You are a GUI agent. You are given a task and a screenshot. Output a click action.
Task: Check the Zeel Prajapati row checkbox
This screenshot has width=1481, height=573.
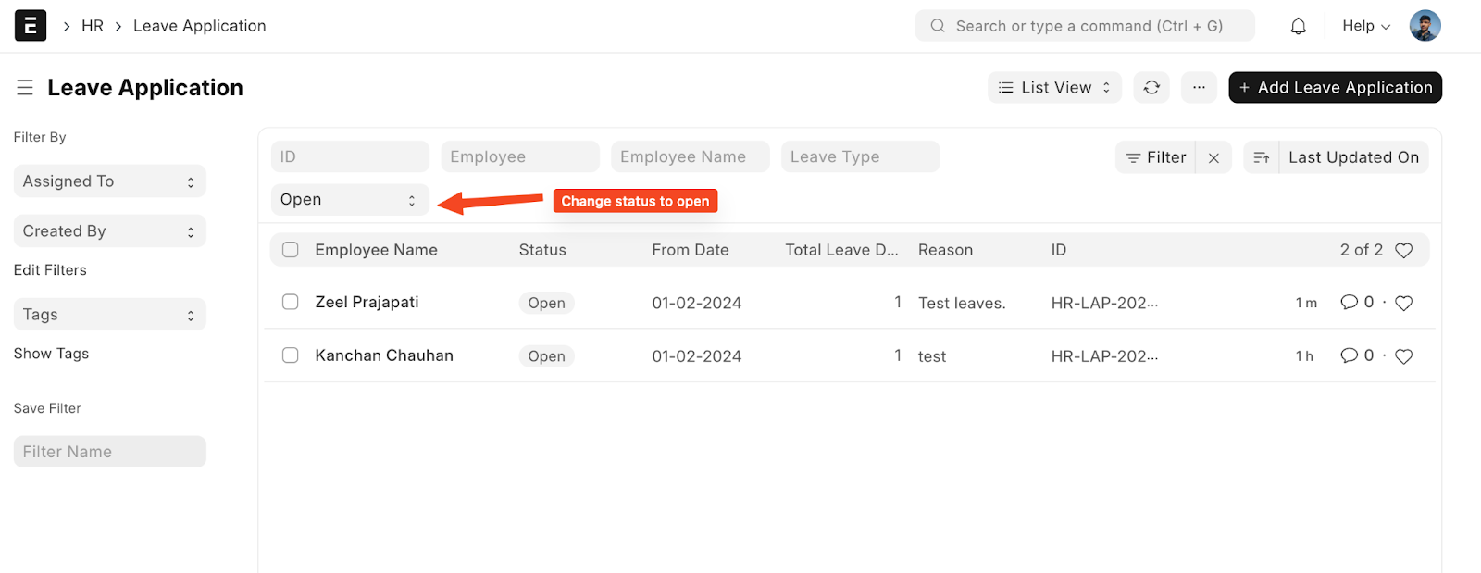pyautogui.click(x=291, y=303)
